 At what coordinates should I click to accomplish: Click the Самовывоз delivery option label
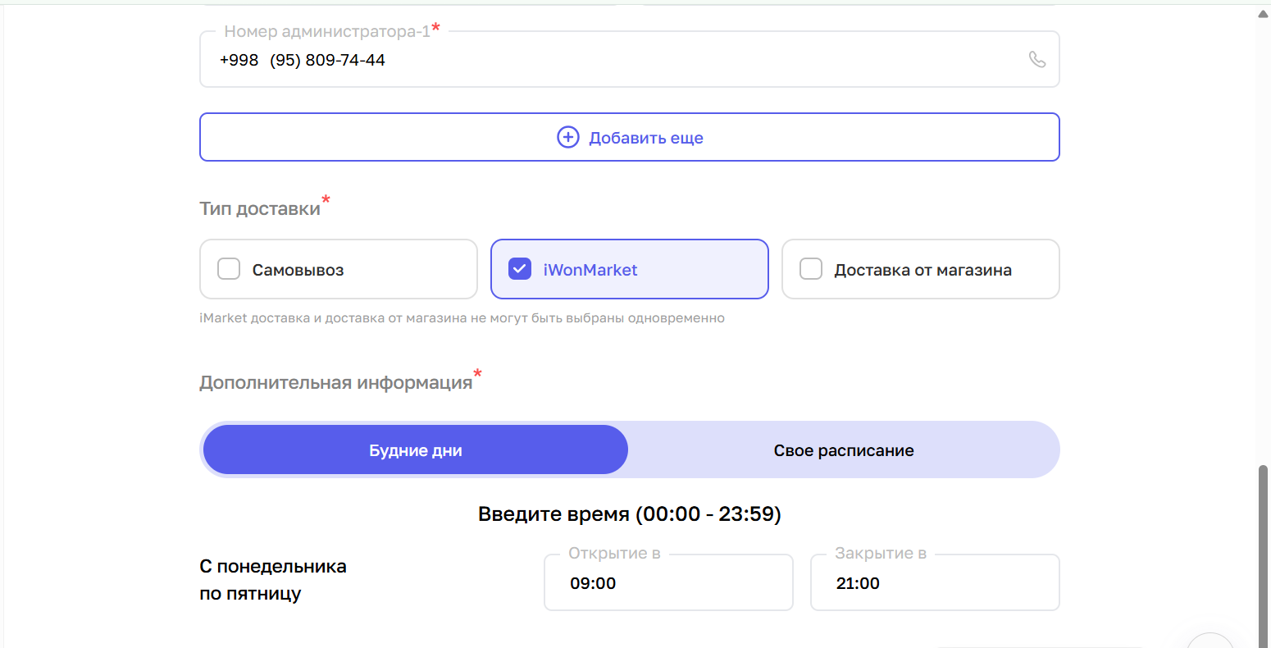298,270
